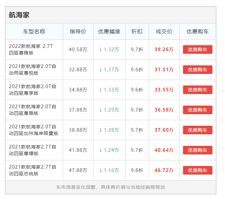Select model name 2021款航海家2.0T自动两驱尊悦版
This screenshot has width=225, height=199.
point(32,70)
